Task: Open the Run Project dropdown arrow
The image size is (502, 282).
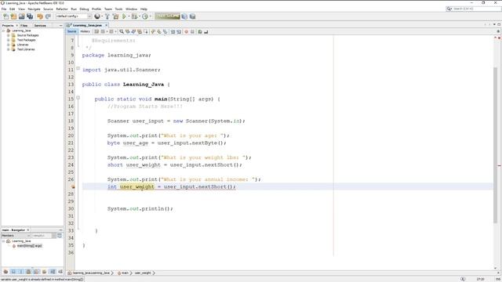Action: point(129,16)
